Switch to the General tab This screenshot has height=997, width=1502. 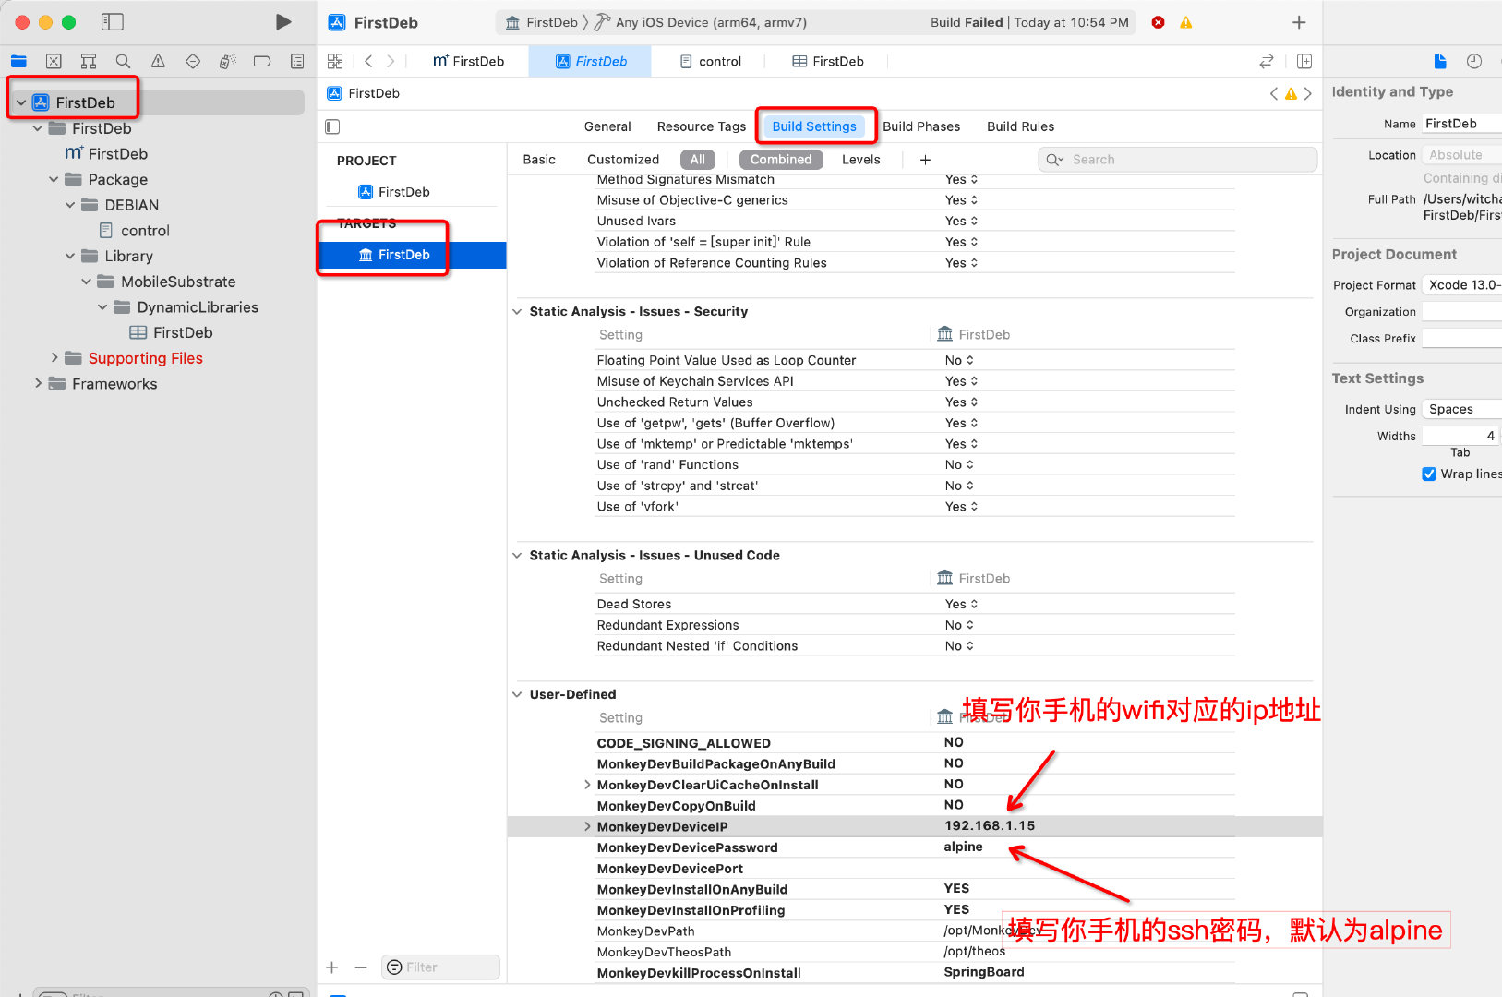pyautogui.click(x=607, y=126)
